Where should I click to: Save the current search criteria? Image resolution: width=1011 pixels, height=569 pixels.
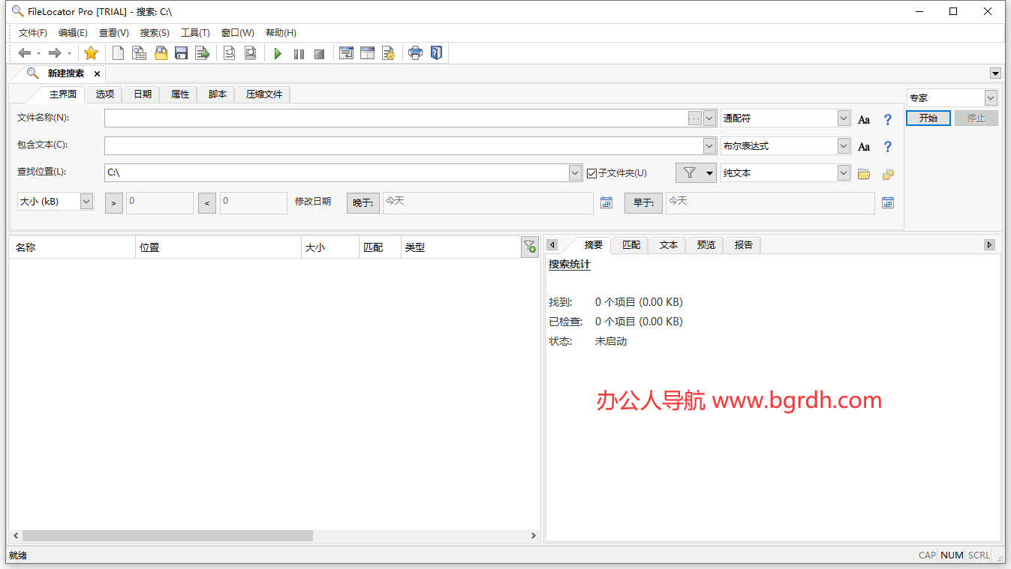pos(181,52)
